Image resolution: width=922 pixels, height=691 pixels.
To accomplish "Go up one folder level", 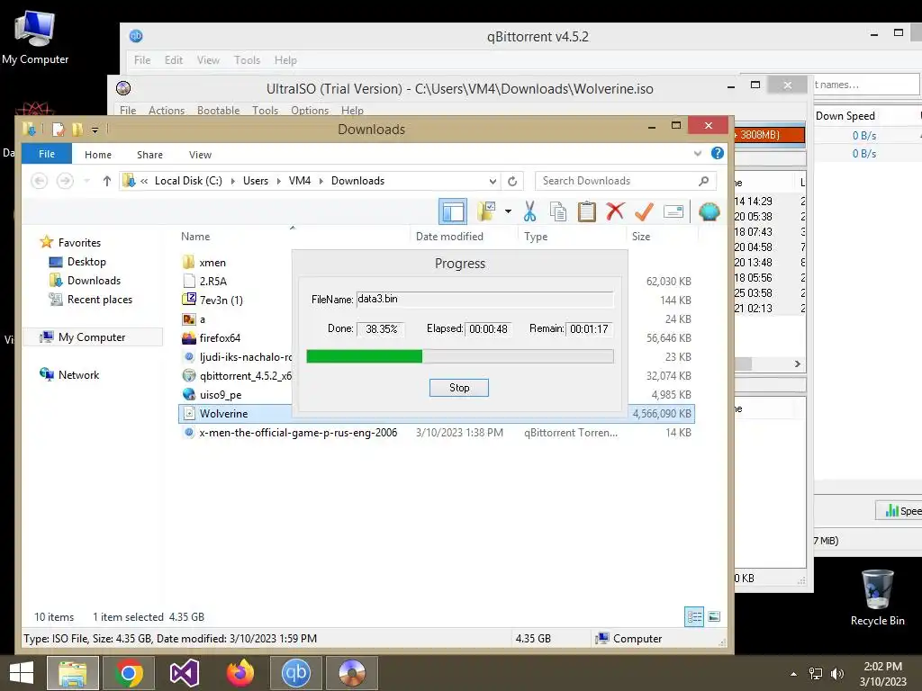I will point(106,181).
